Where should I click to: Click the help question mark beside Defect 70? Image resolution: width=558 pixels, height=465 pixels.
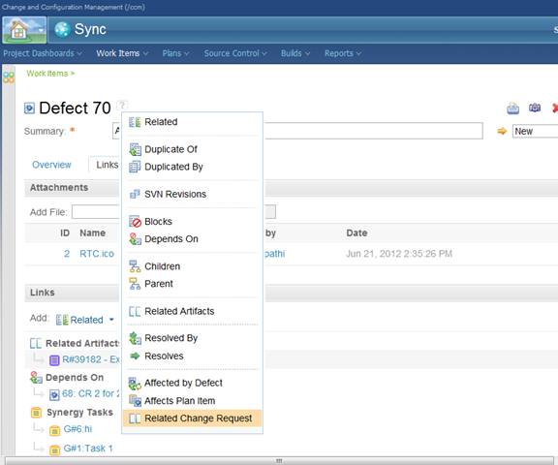(x=122, y=105)
